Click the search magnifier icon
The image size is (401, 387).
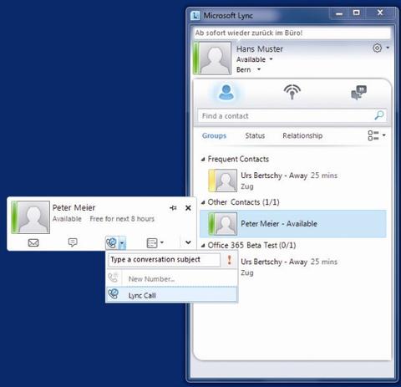tap(379, 115)
